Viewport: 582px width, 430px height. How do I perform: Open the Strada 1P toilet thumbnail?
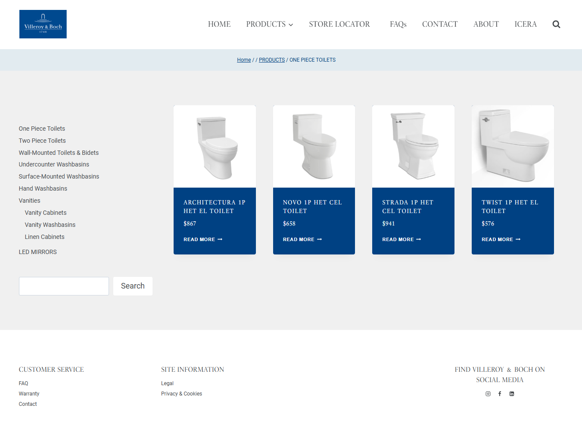tap(413, 146)
